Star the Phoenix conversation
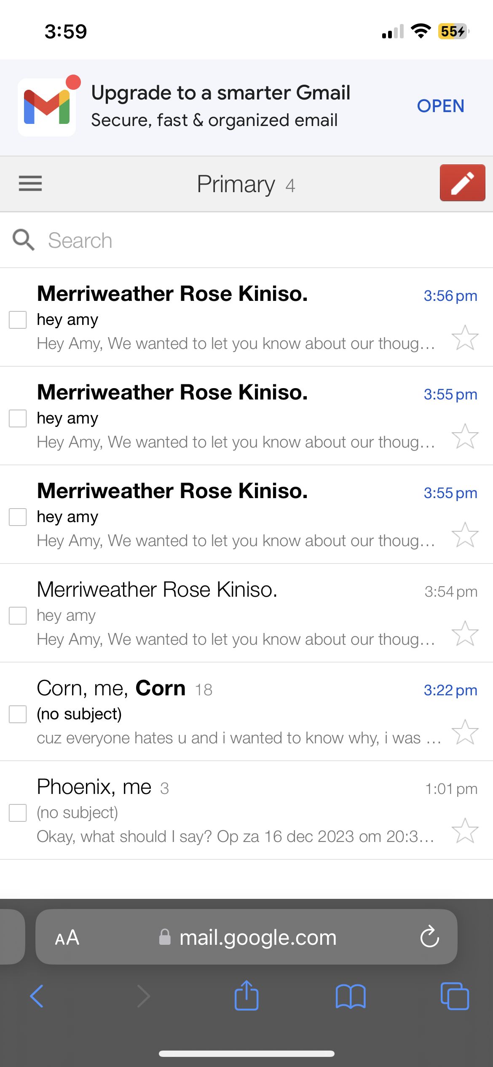This screenshot has width=493, height=1067. click(465, 831)
